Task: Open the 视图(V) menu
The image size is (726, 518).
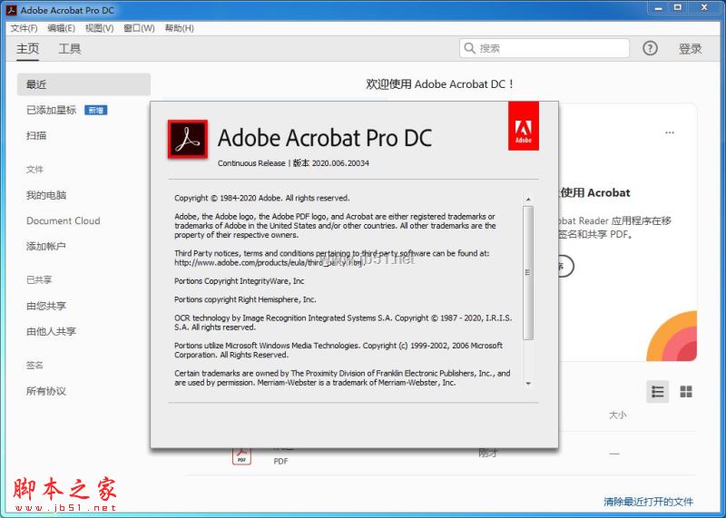Action: coord(99,28)
